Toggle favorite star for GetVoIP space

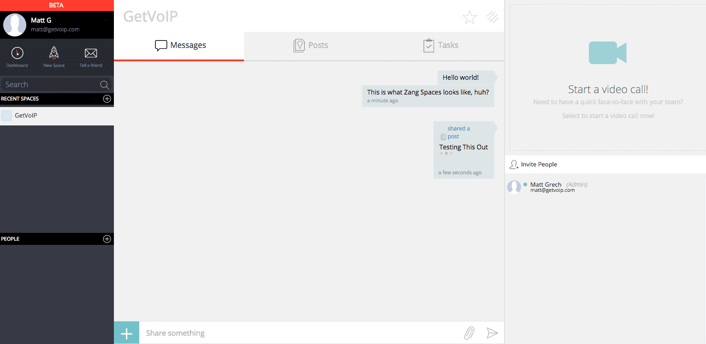469,18
